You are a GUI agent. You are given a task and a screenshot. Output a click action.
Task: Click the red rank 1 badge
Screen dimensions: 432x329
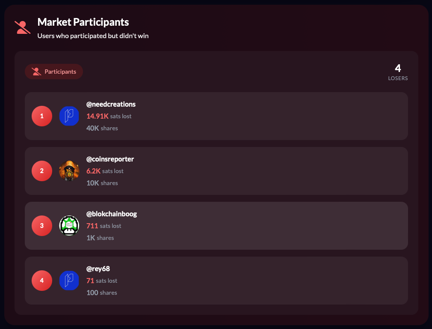pyautogui.click(x=42, y=116)
